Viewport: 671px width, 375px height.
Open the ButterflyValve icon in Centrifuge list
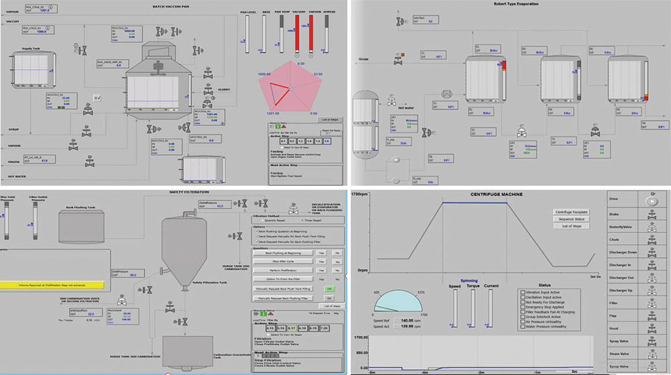point(652,227)
